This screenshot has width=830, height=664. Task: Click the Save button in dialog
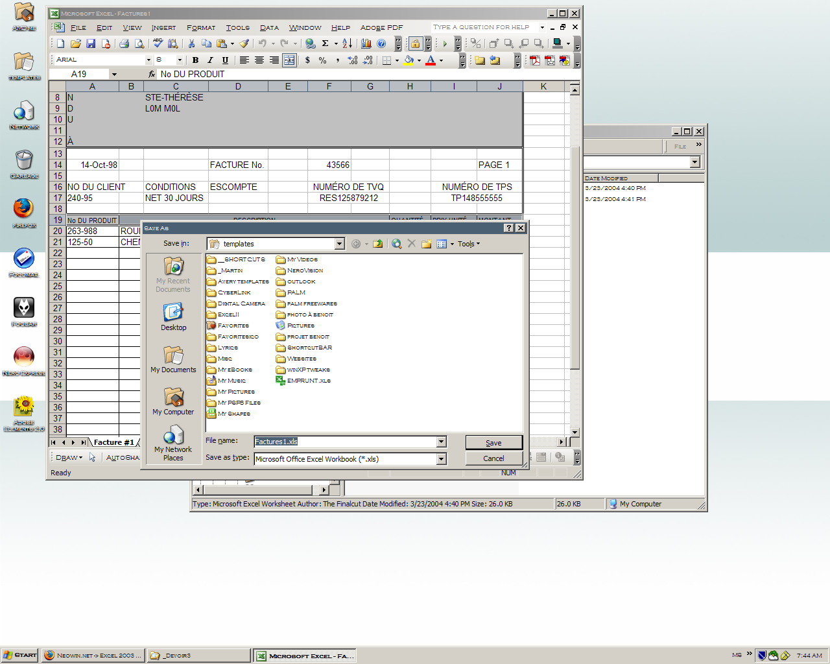point(493,443)
